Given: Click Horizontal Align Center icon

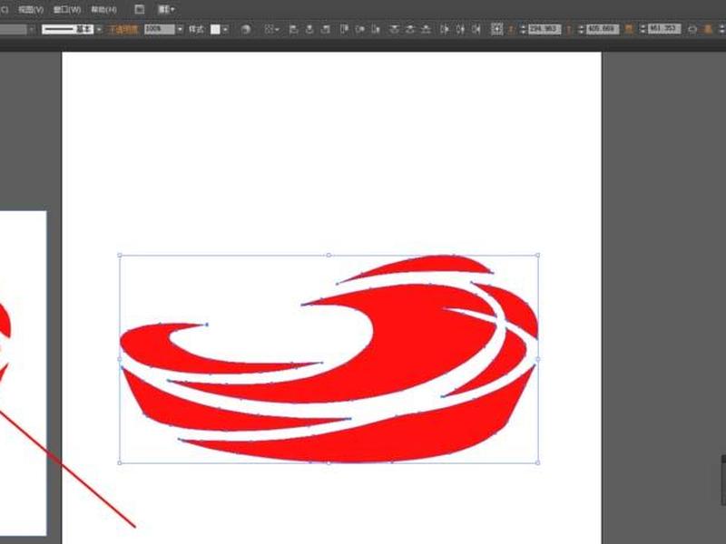Looking at the screenshot, I should (x=309, y=30).
